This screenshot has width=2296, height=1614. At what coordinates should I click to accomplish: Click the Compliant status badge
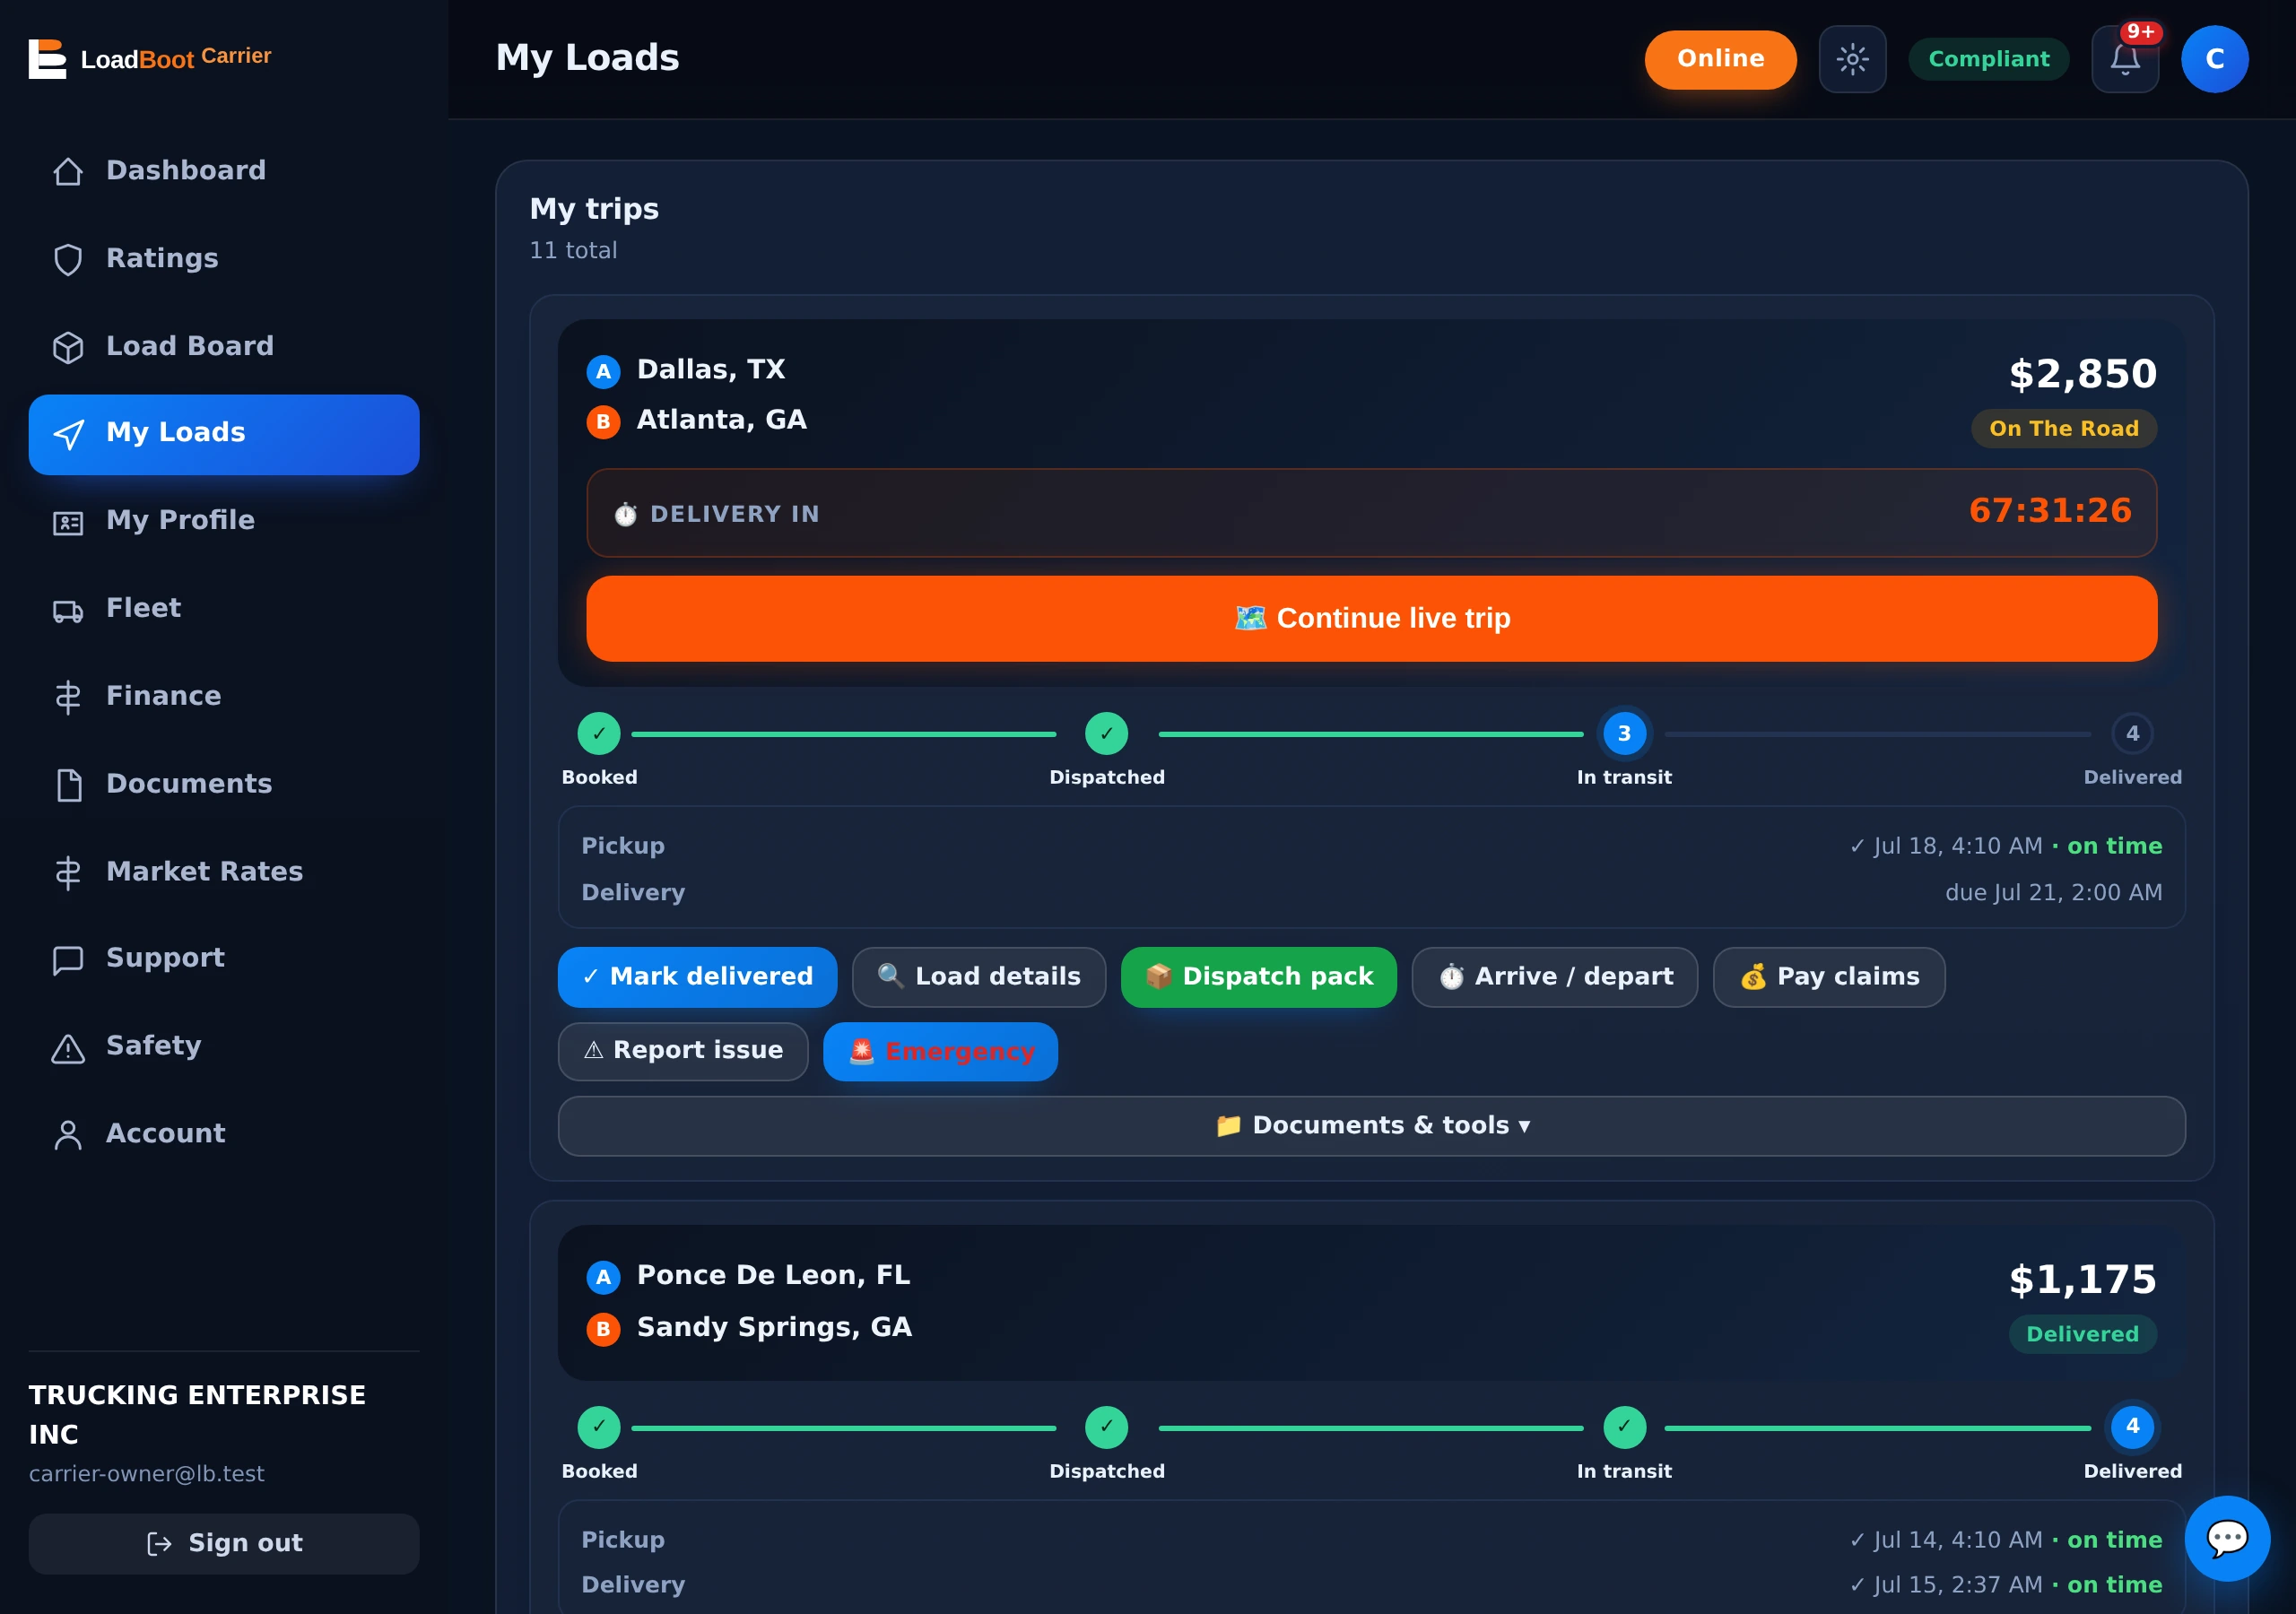(x=1988, y=59)
